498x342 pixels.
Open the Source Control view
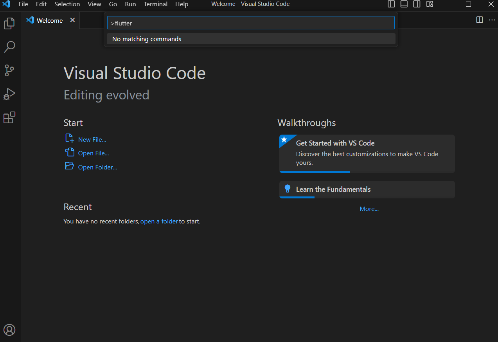pos(9,70)
